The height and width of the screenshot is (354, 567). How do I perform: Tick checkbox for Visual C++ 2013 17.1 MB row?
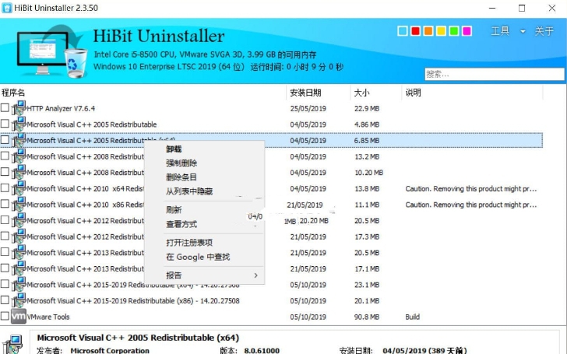point(5,268)
